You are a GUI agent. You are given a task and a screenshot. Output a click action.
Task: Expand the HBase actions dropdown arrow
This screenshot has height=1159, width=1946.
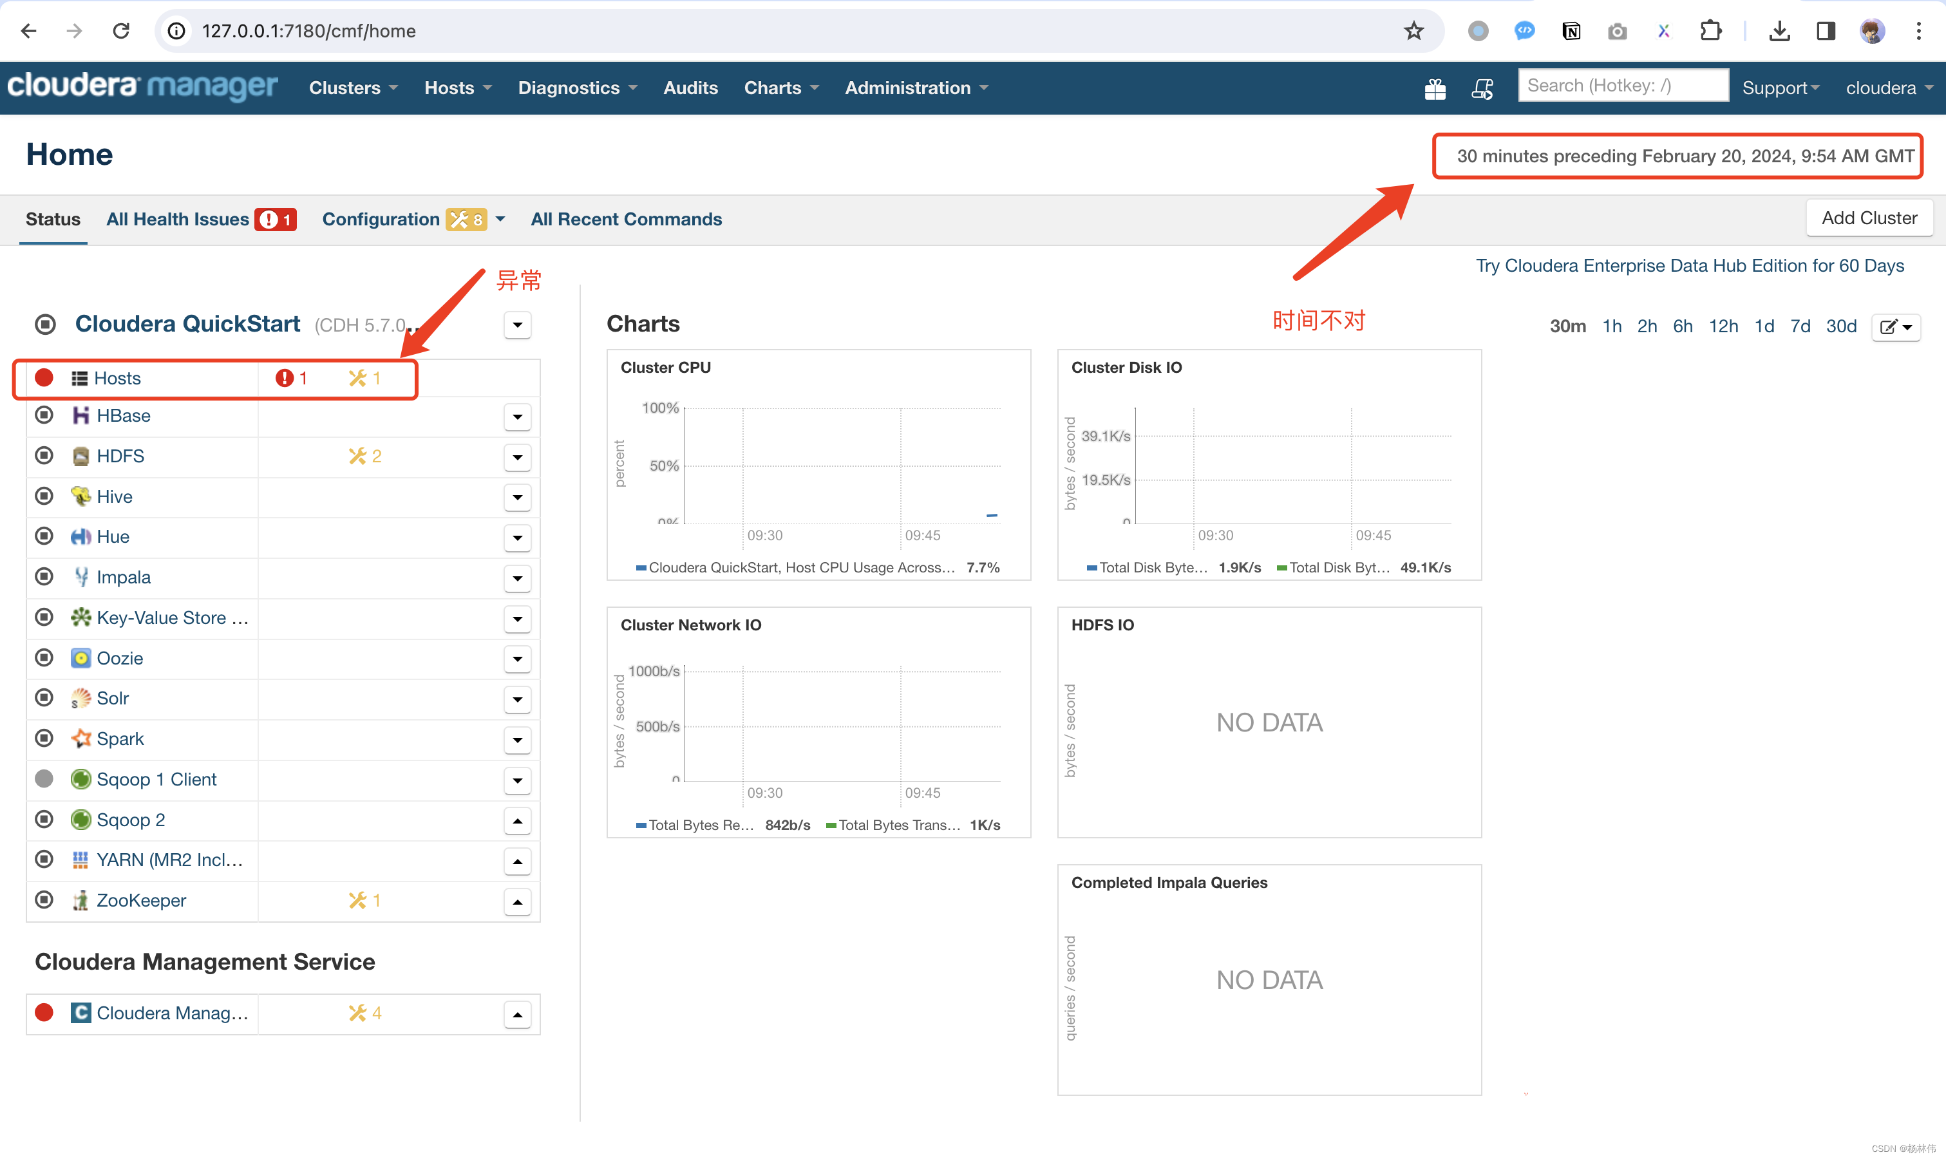click(517, 417)
